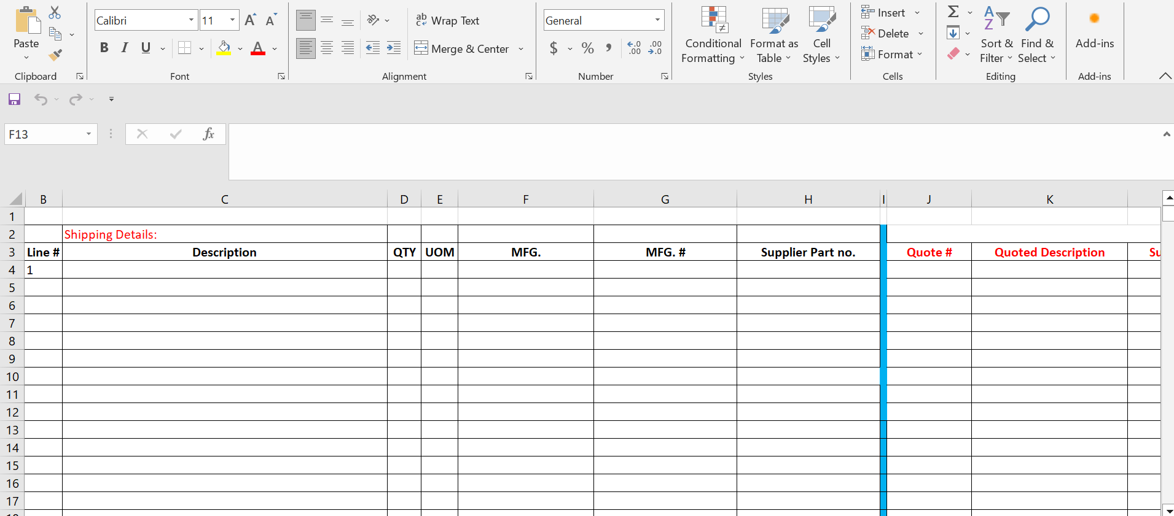Decrease font size with the small A
Viewport: 1174px width, 516px height.
tap(271, 20)
